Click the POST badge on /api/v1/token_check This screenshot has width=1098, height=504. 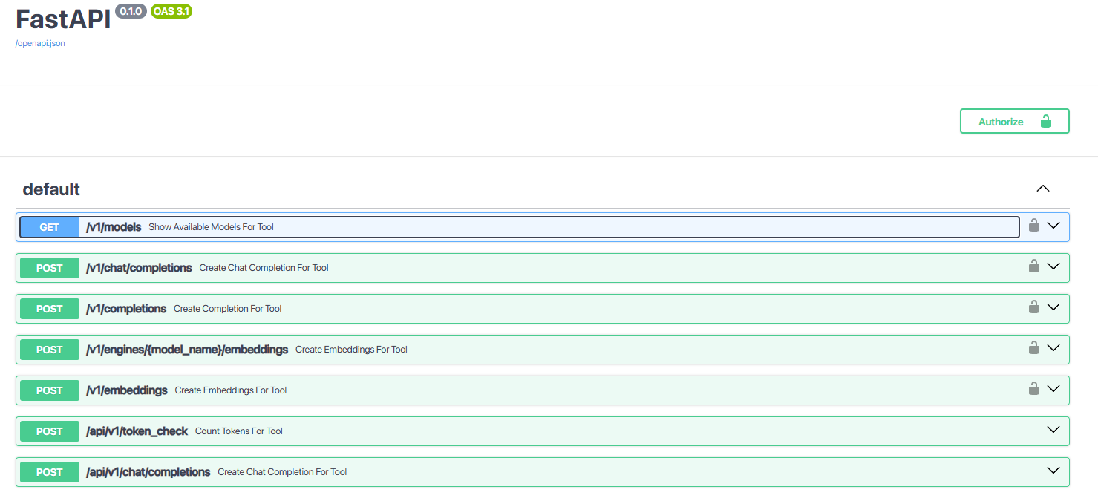(50, 431)
